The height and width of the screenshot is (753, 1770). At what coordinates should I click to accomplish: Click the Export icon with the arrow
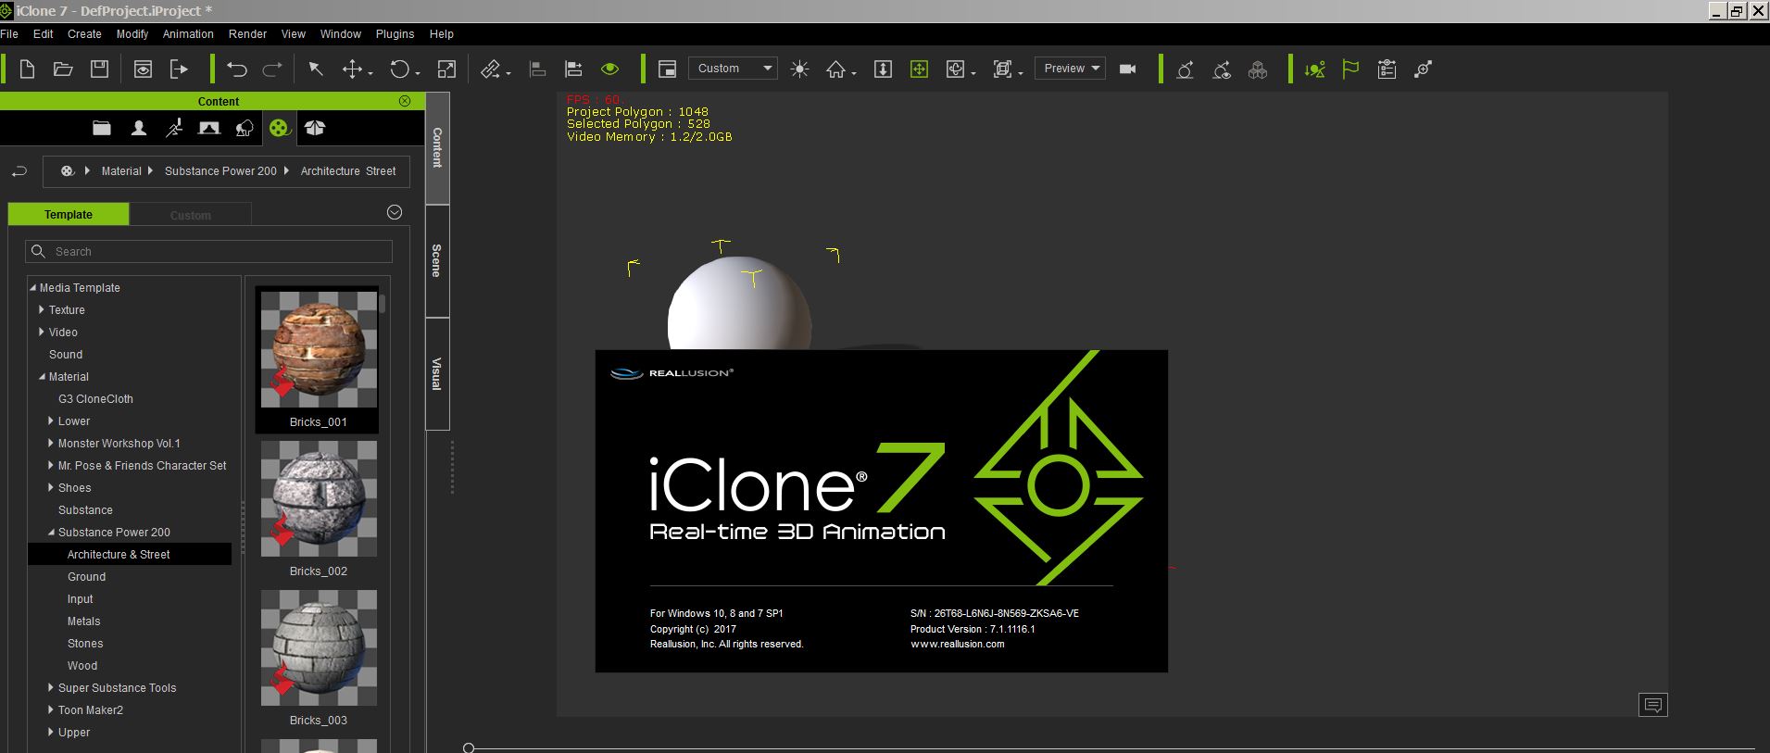point(179,69)
